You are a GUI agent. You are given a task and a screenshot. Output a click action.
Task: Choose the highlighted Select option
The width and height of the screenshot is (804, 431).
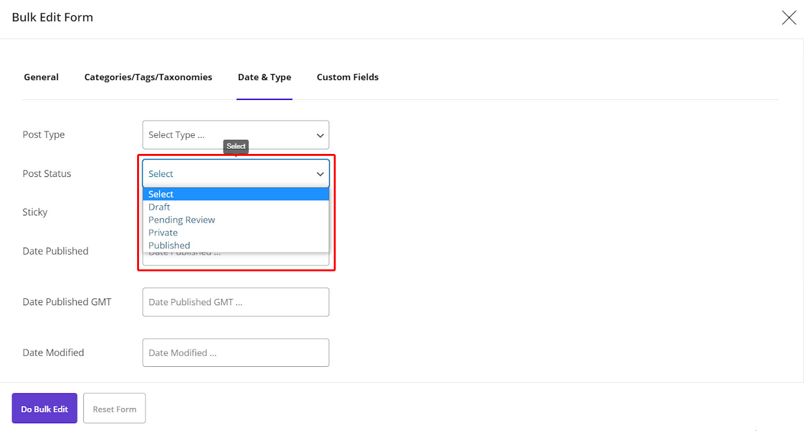(x=161, y=194)
